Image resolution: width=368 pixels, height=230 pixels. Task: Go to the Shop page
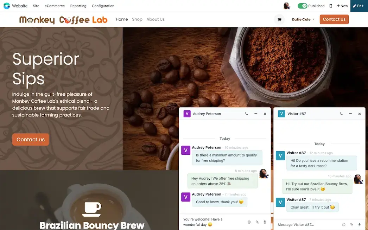(137, 19)
